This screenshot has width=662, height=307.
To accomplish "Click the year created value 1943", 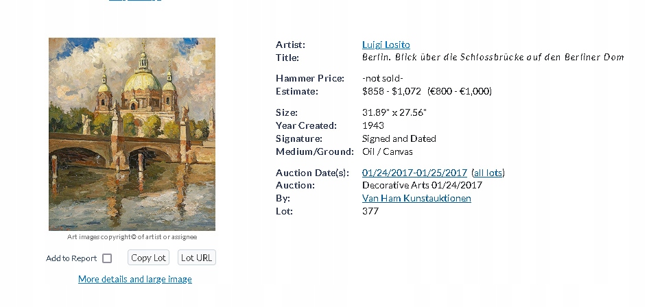I will 373,125.
